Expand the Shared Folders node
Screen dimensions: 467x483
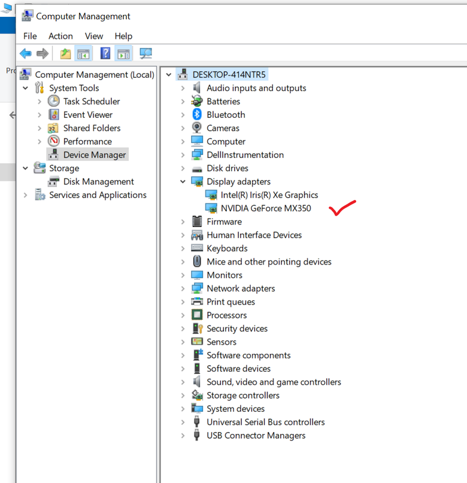coord(40,128)
